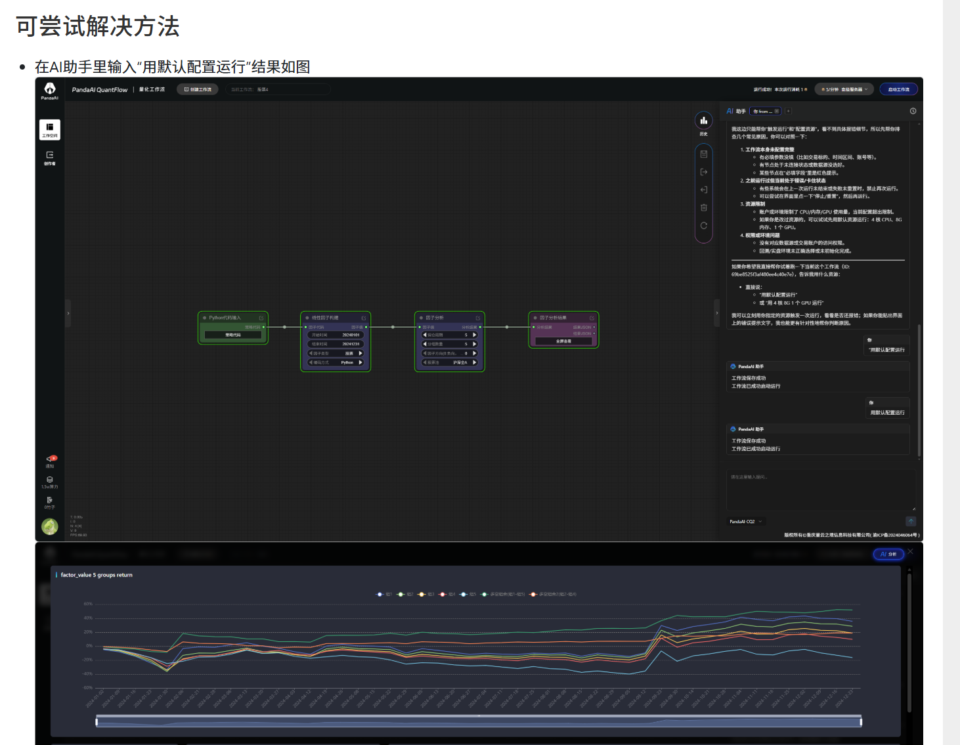The image size is (960, 745).
Task: Click right arrow of 因子类型 selector
Action: (x=360, y=353)
